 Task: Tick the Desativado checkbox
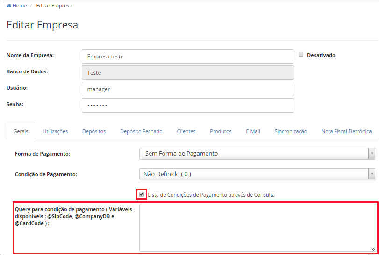(x=301, y=54)
